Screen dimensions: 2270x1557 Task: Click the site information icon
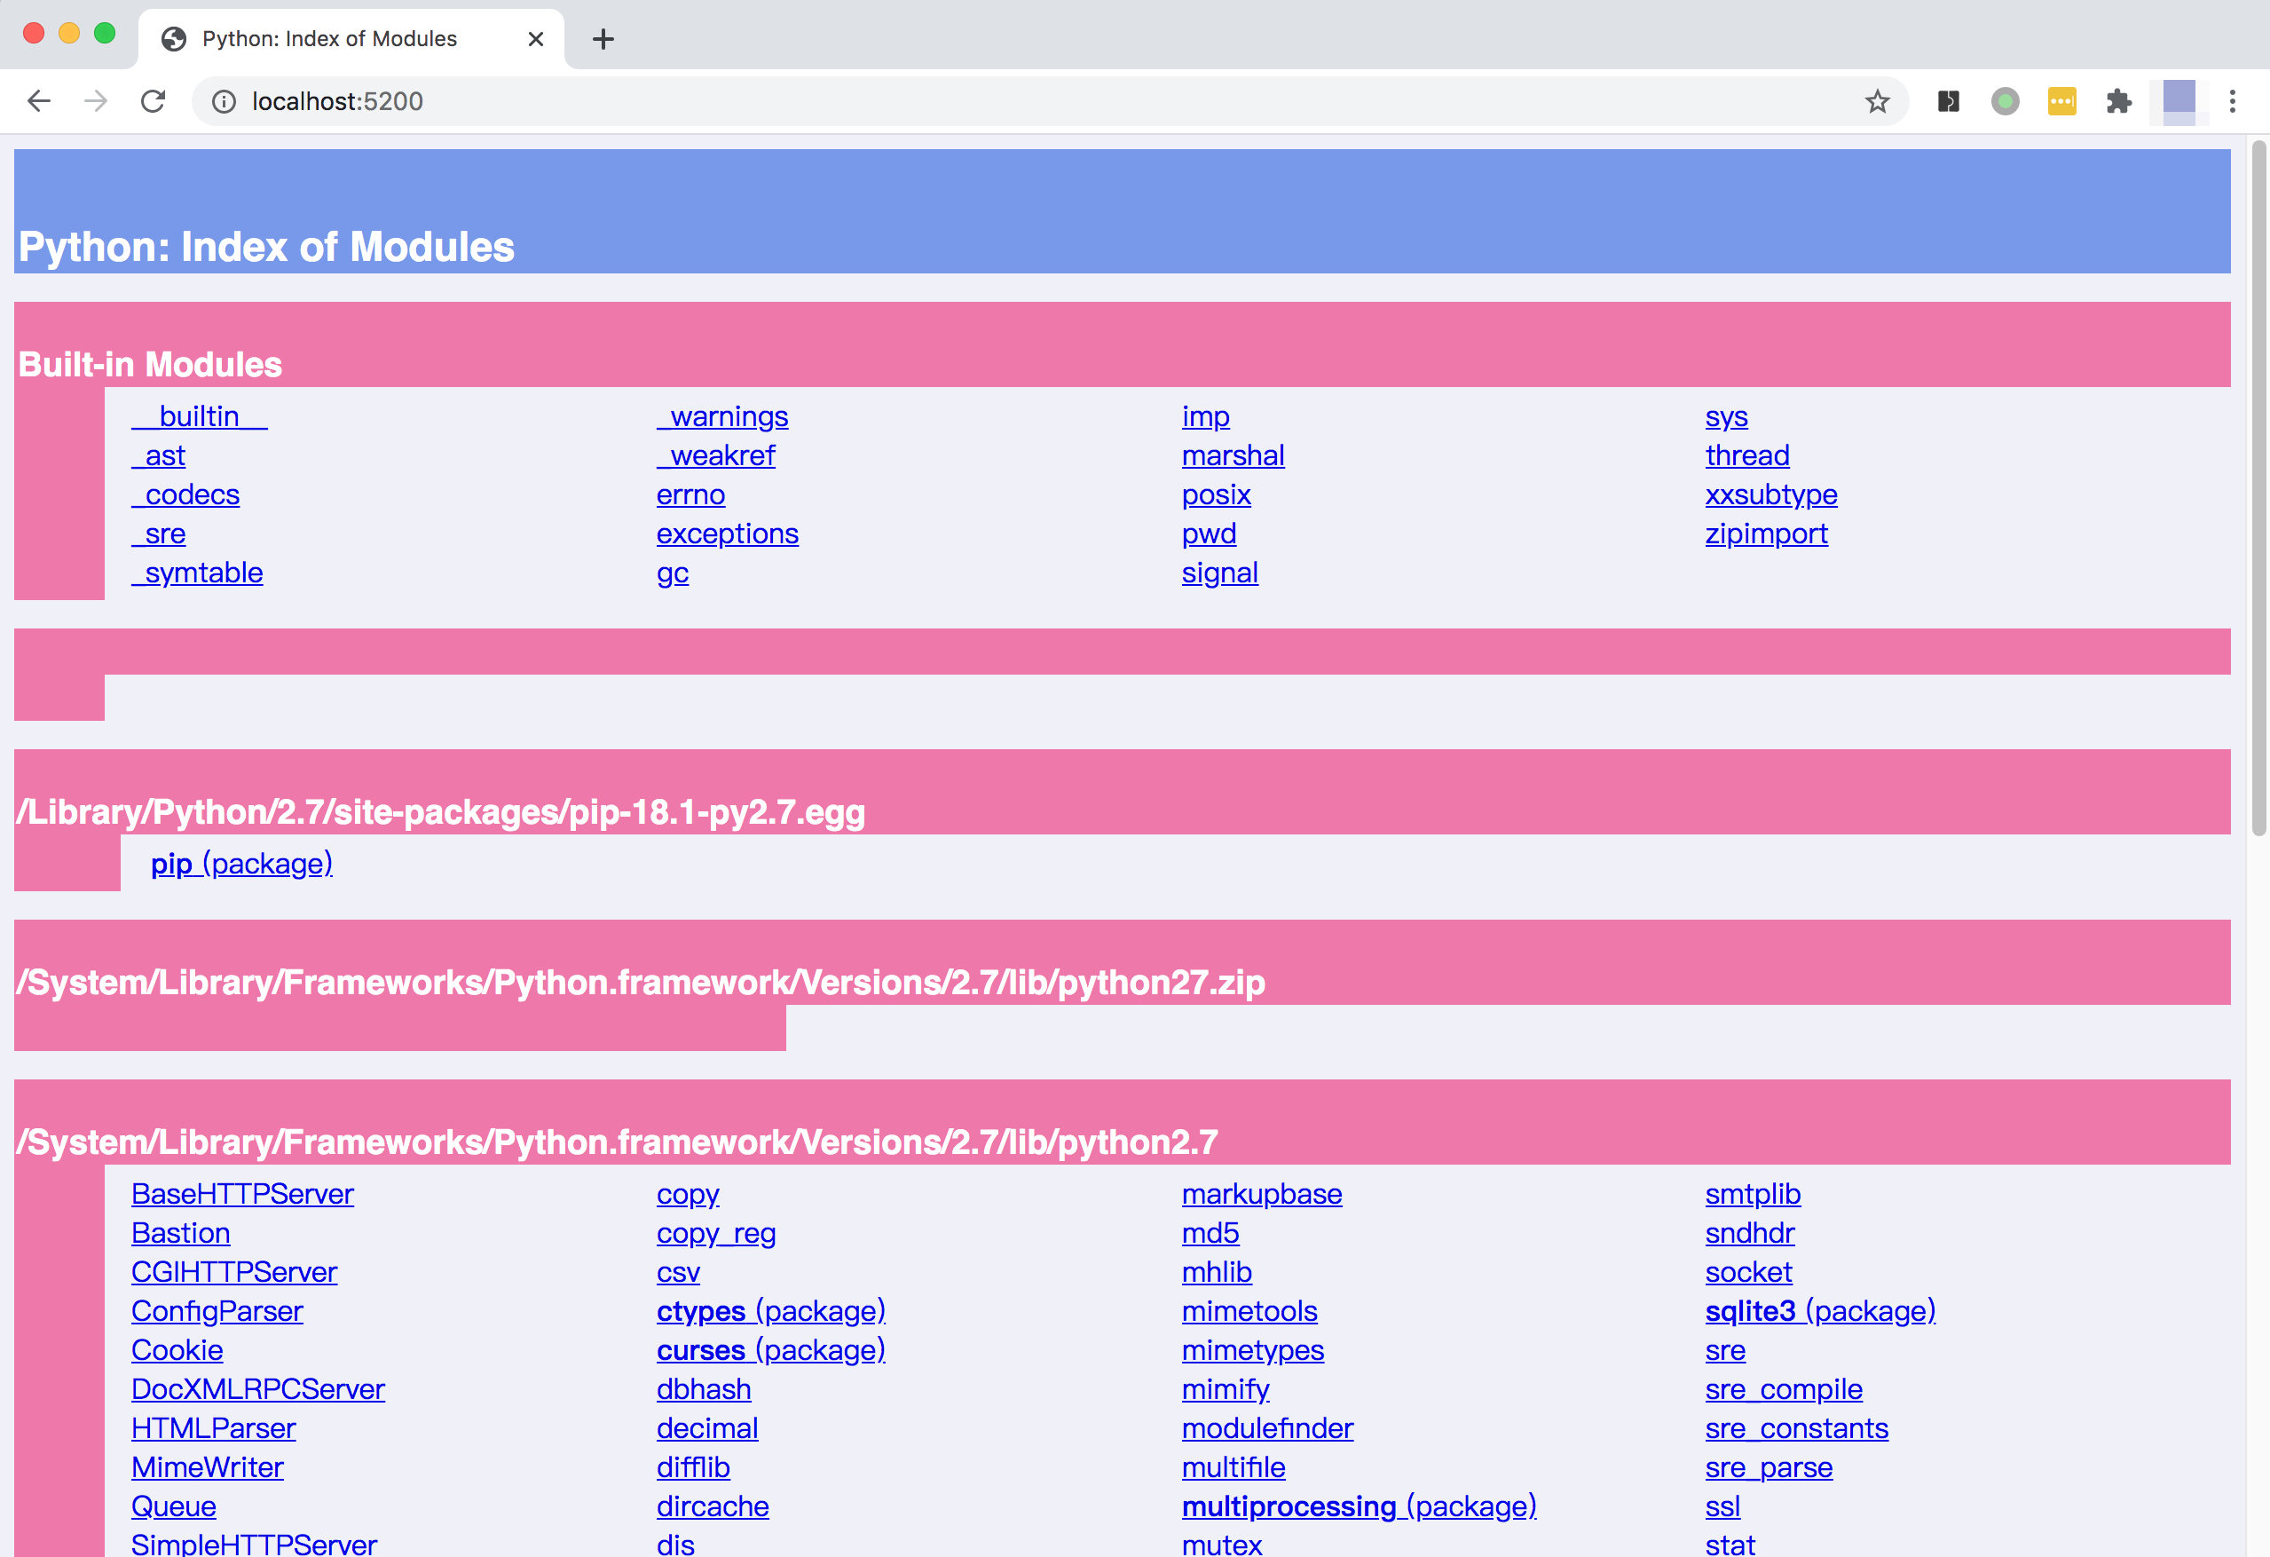[224, 101]
